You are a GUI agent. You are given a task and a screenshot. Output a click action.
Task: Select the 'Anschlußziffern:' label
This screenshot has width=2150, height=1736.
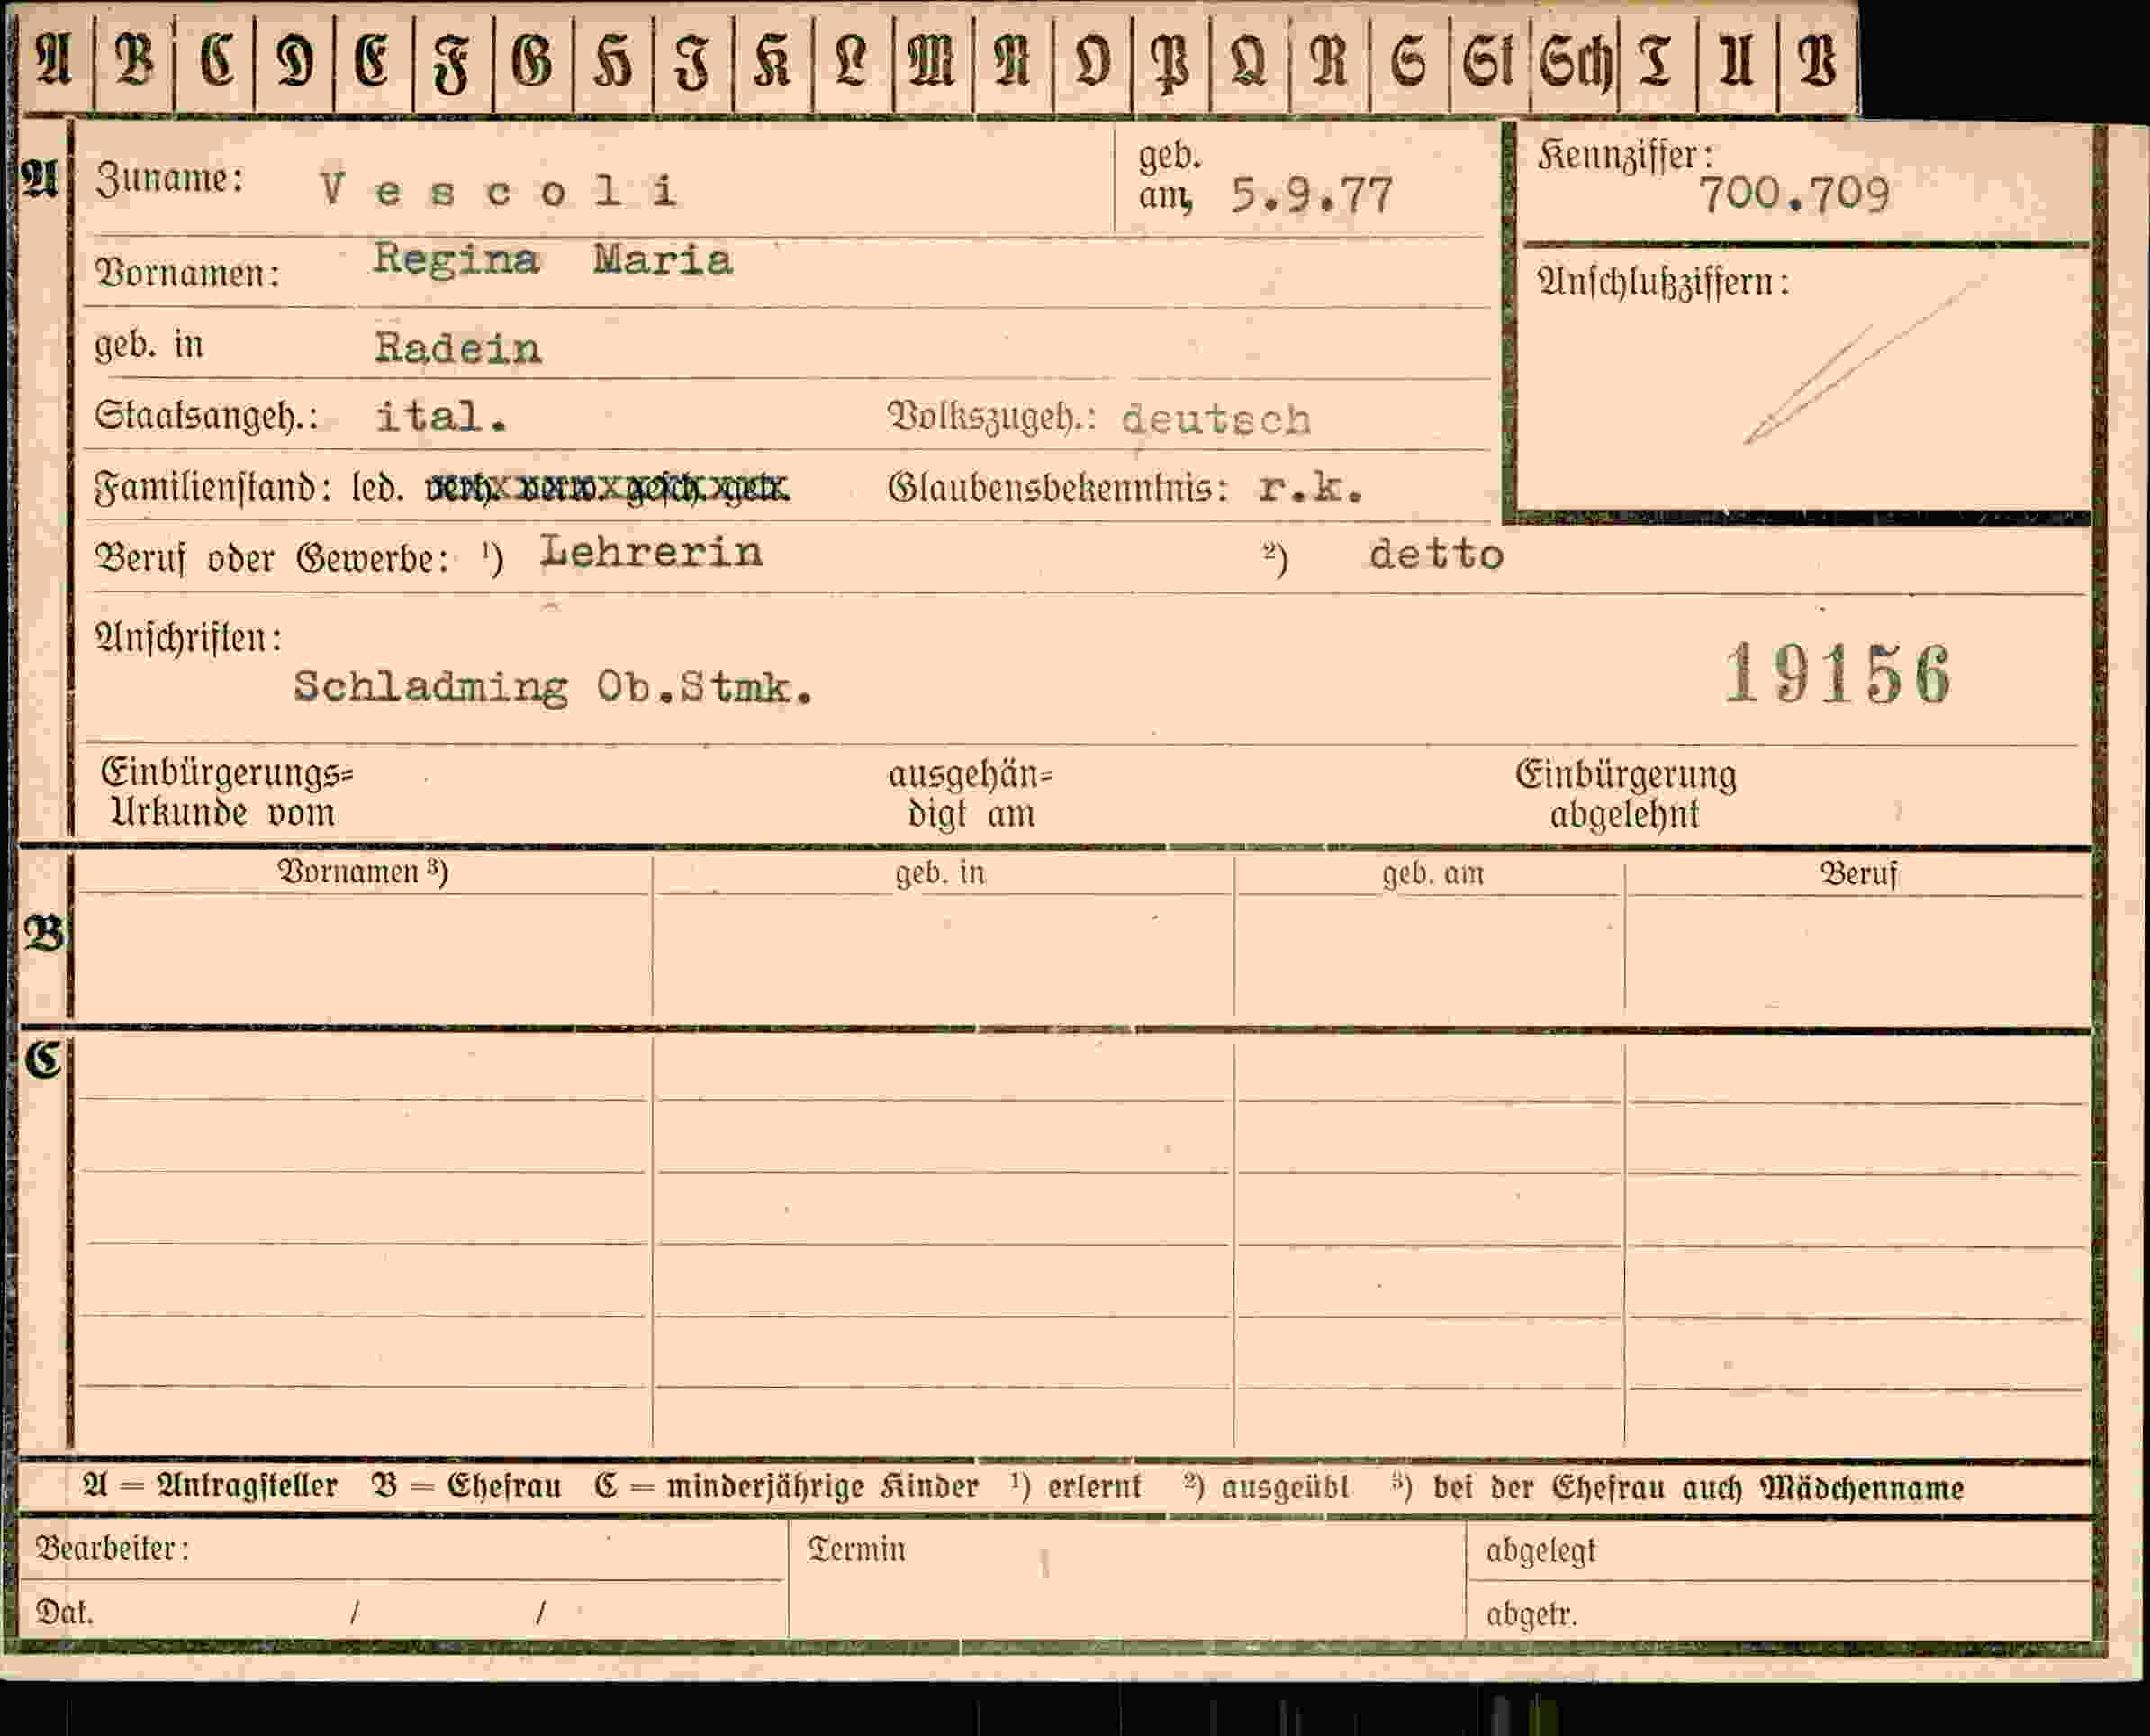[x=1663, y=282]
